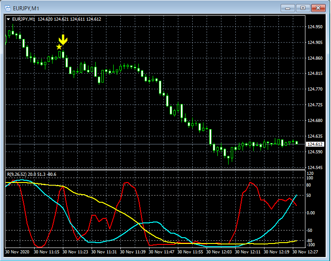The image size is (331, 261).
Task: Click the yellow down arrow signal marker
Action: click(x=63, y=40)
